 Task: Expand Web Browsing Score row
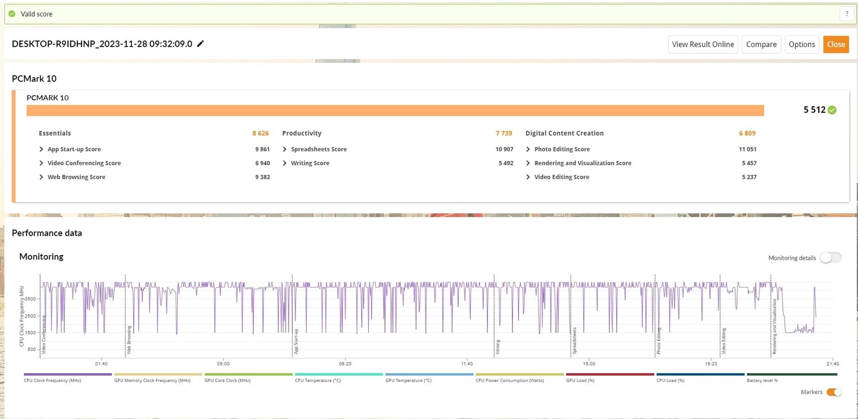(42, 177)
